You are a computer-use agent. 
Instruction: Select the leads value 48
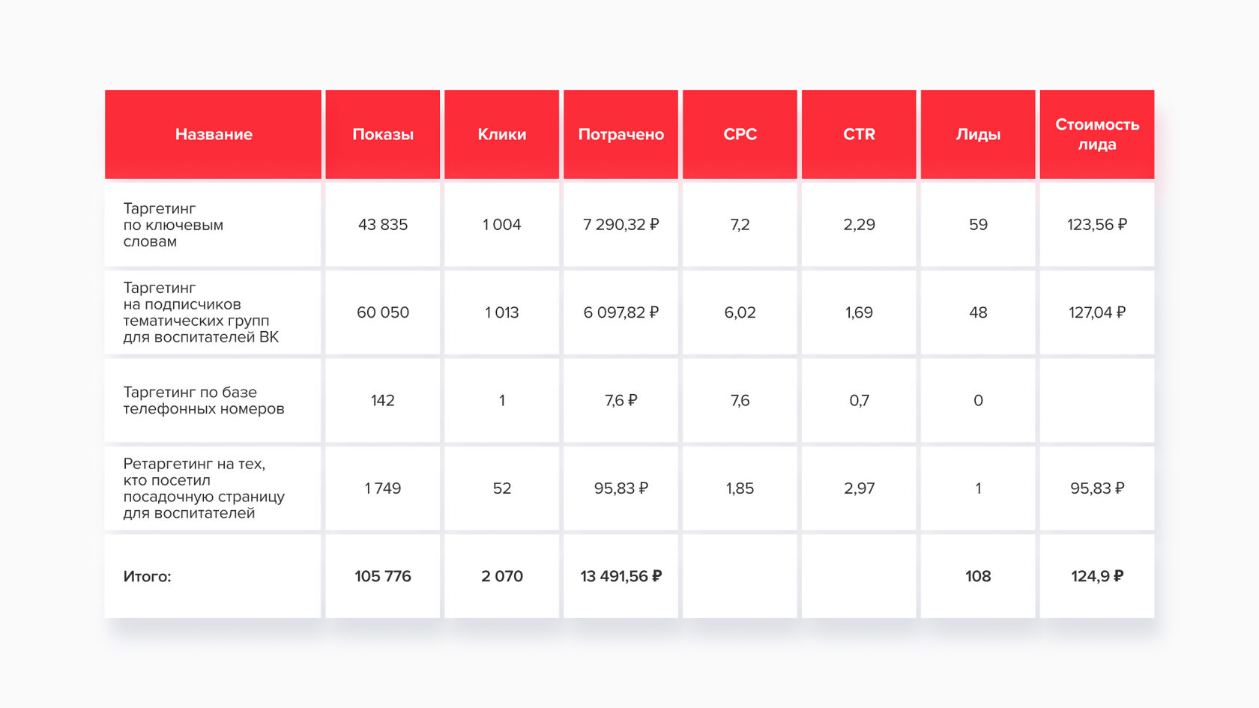click(978, 312)
